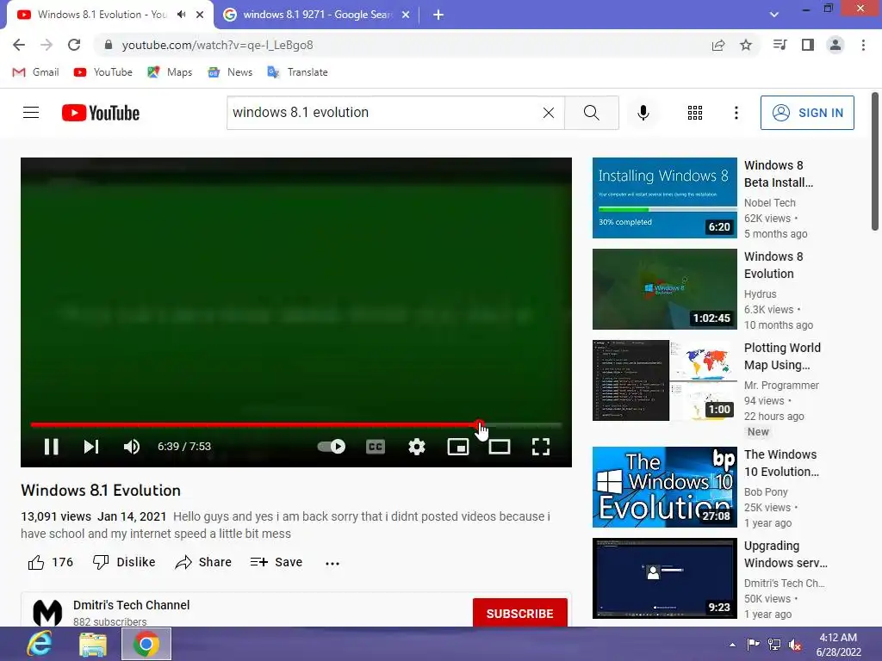Viewport: 882px width, 661px height.
Task: Open more actions ellipsis below video
Action: [x=332, y=563]
